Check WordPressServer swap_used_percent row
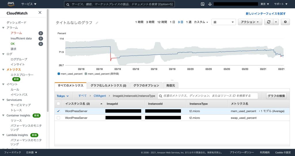Viewport: 295px width, 156px height. 58,118
